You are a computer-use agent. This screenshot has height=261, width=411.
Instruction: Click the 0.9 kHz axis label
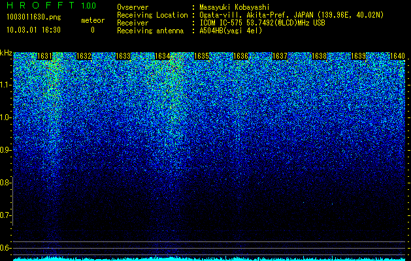pos(6,150)
